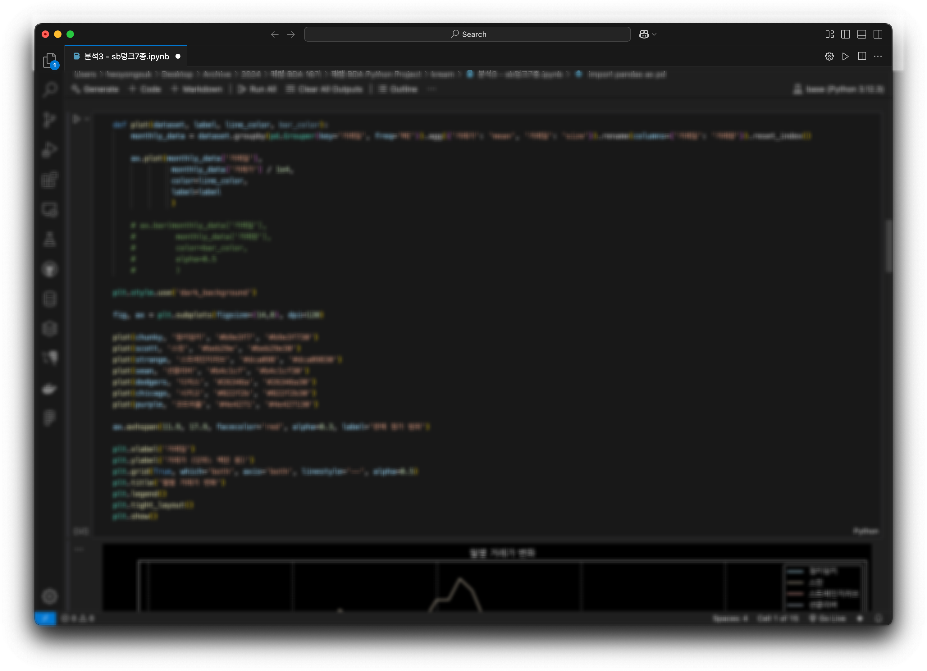The image size is (927, 671).
Task: Click the Copilot icon in title bar
Action: click(x=644, y=34)
